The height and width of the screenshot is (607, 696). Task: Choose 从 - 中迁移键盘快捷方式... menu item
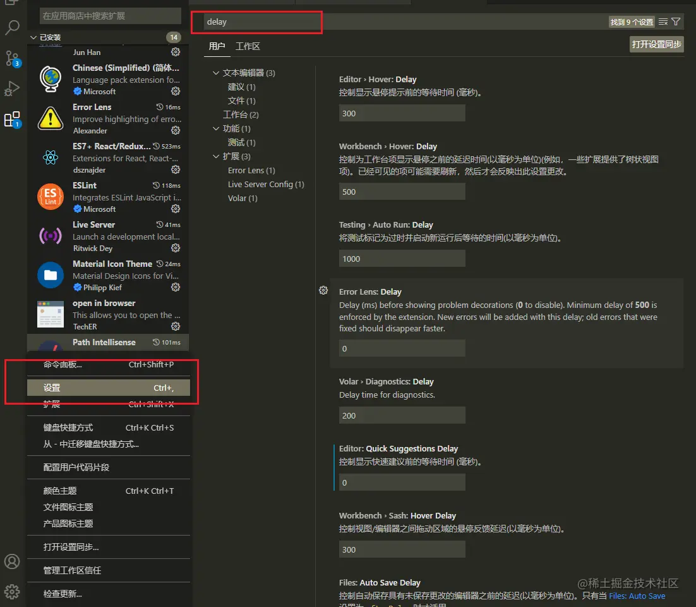[108, 445]
